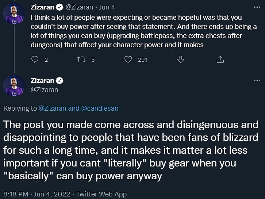
Task: Open the @candlesan mention link
Action: click(99, 108)
